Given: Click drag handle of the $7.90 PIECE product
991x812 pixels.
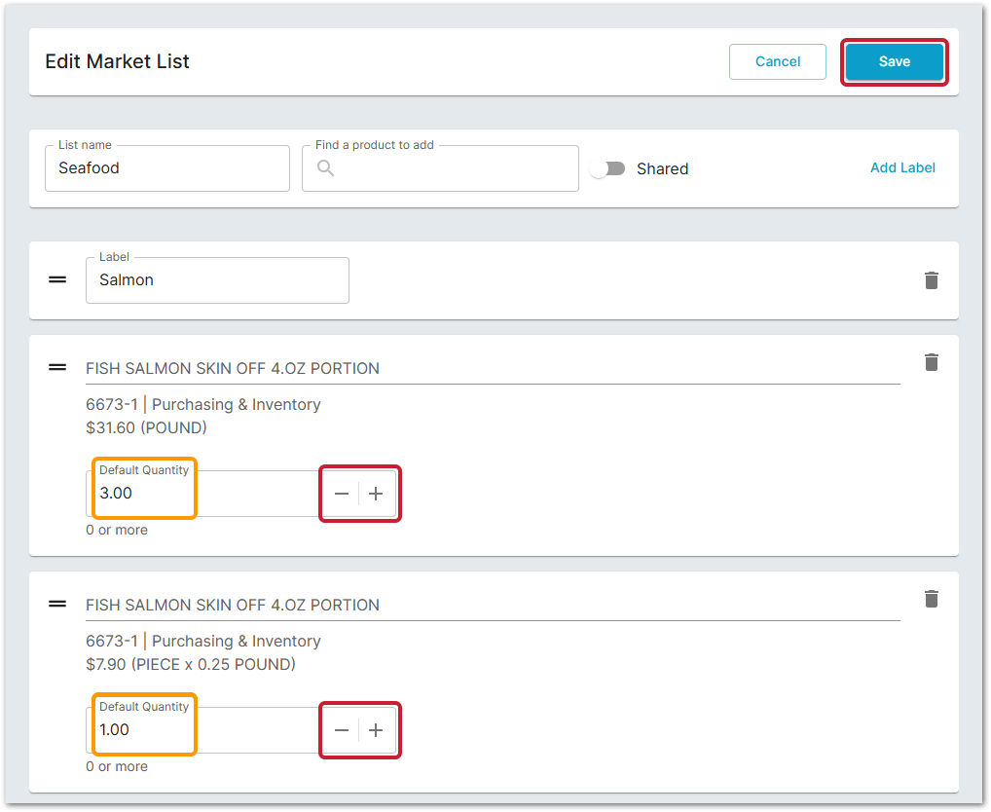Looking at the screenshot, I should click(58, 604).
